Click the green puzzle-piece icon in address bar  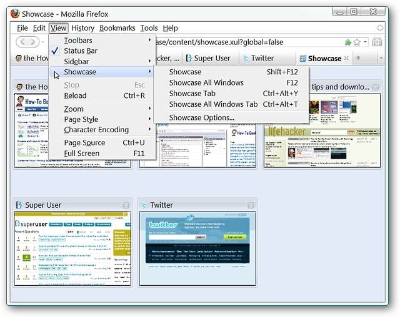click(x=348, y=42)
